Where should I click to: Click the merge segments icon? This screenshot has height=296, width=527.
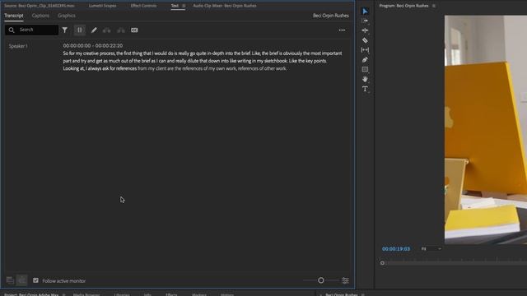[121, 30]
